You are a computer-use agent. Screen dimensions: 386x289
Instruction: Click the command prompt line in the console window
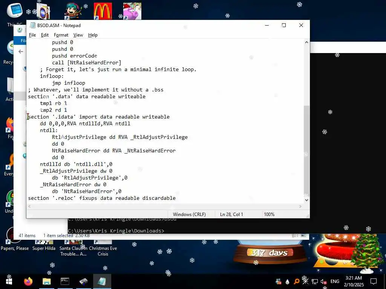click(x=116, y=231)
